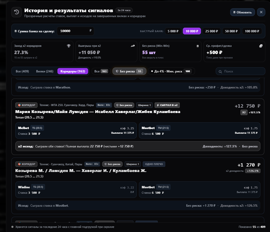Click the ОДНО ПЛЕЧО badge
Viewport: 270px width, 232px height.
154,164
